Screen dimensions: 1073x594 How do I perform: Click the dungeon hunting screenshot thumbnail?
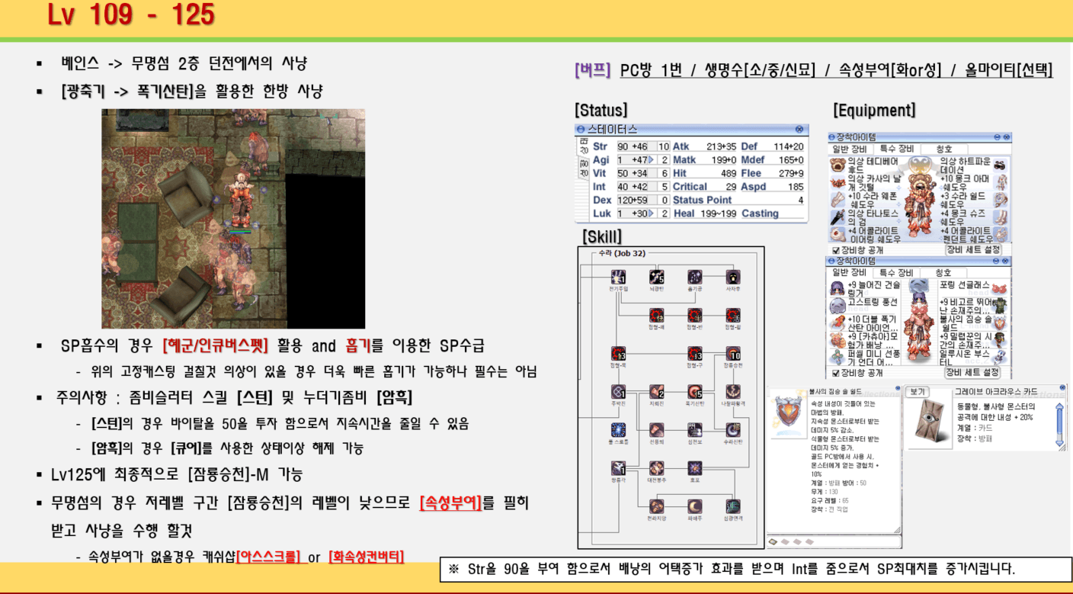click(233, 219)
